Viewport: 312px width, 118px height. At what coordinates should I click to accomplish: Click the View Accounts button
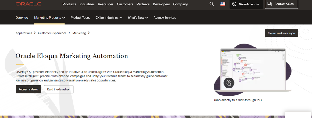point(246,4)
